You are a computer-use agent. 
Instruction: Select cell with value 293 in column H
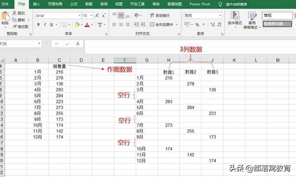(169, 101)
